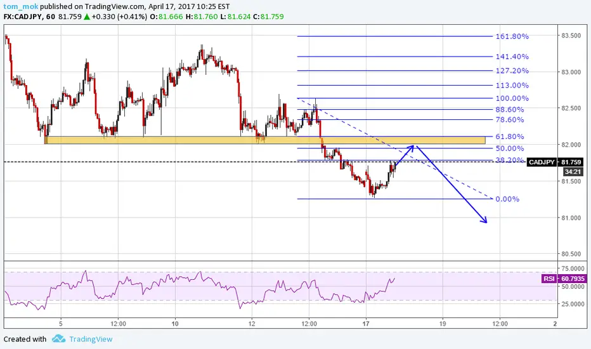
Task: Click the CADJPY price tag label
Action: (x=542, y=162)
